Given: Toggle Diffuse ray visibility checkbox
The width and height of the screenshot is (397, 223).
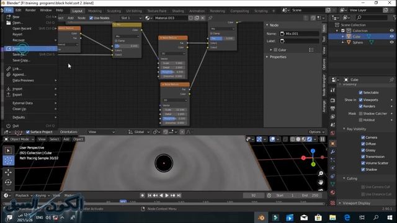Looking at the screenshot, I should pos(363,144).
